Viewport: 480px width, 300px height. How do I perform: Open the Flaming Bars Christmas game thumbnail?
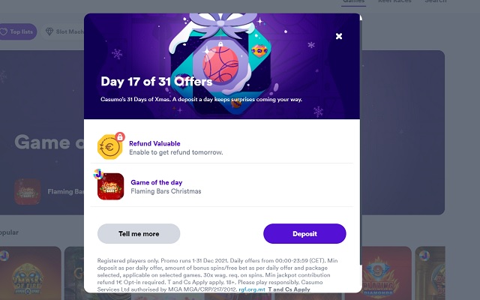coord(110,187)
